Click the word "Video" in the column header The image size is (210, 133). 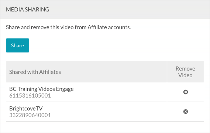(185, 75)
